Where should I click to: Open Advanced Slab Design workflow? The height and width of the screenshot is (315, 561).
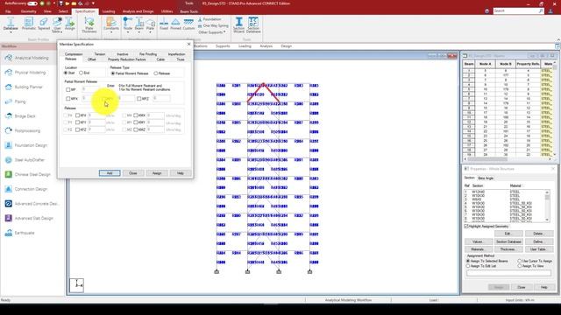(33, 218)
